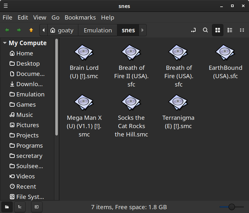
Task: Open Documents in sidebar
Action: [27, 74]
